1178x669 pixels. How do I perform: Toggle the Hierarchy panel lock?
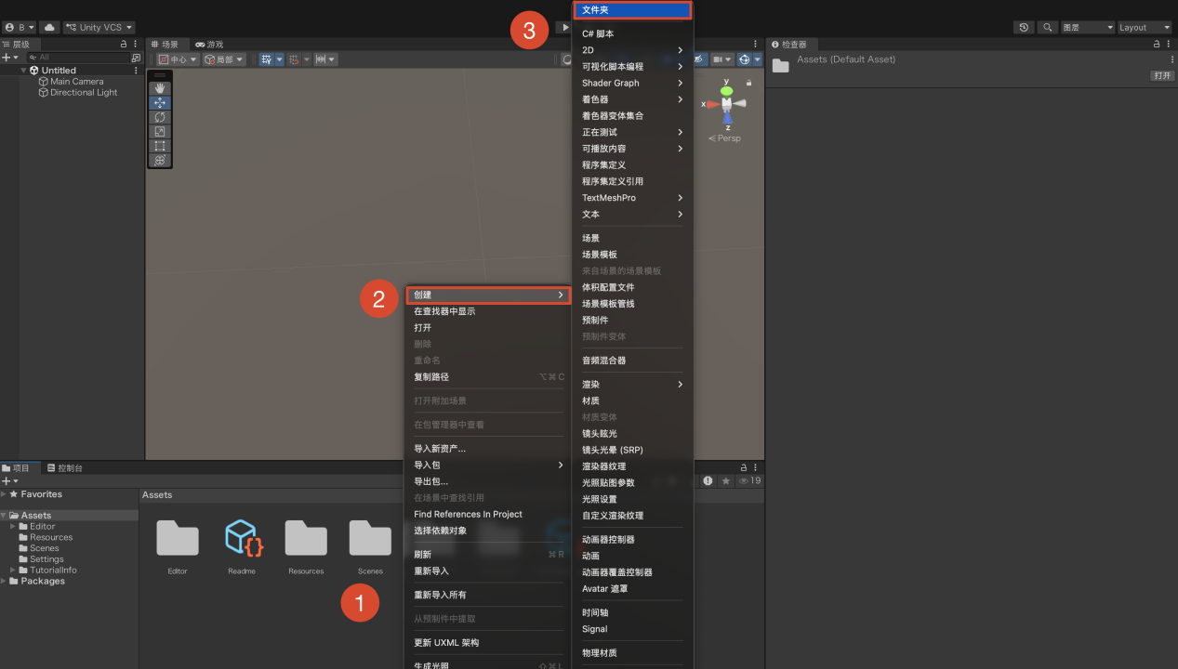[x=124, y=44]
